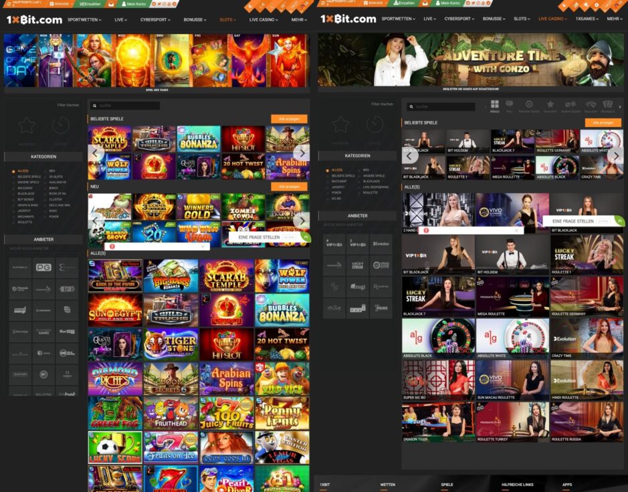628x492 pixels.
Task: Open Hilfreiche Links footer tab
Action: click(x=518, y=485)
